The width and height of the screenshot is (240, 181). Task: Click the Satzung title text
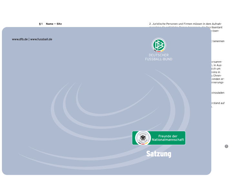[x=159, y=154]
